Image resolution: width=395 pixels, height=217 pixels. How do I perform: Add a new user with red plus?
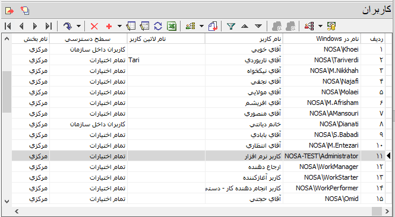109,26
